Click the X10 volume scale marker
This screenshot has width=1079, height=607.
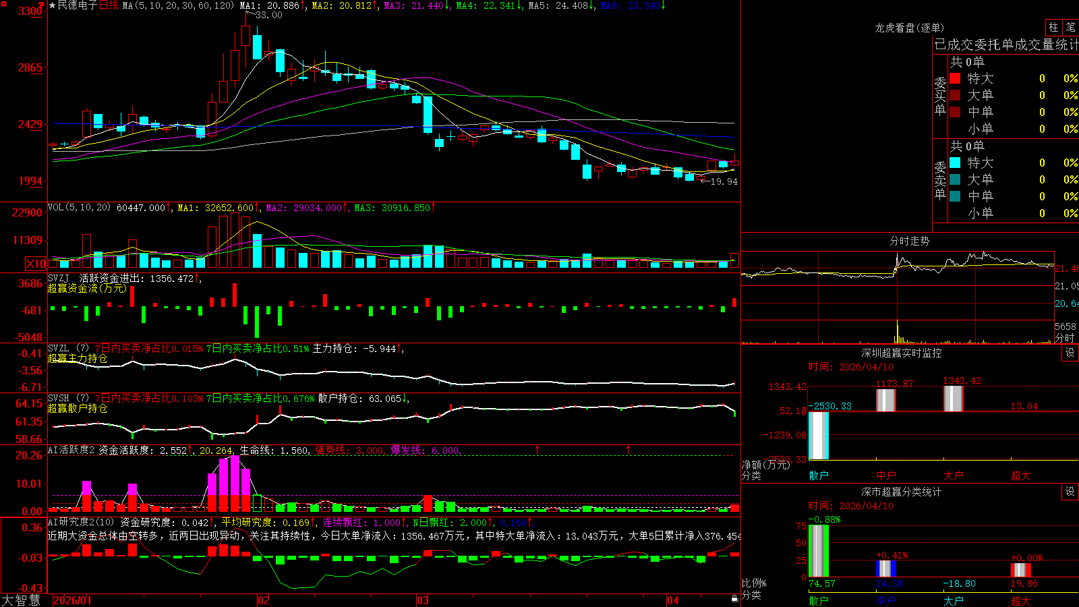pyautogui.click(x=36, y=264)
